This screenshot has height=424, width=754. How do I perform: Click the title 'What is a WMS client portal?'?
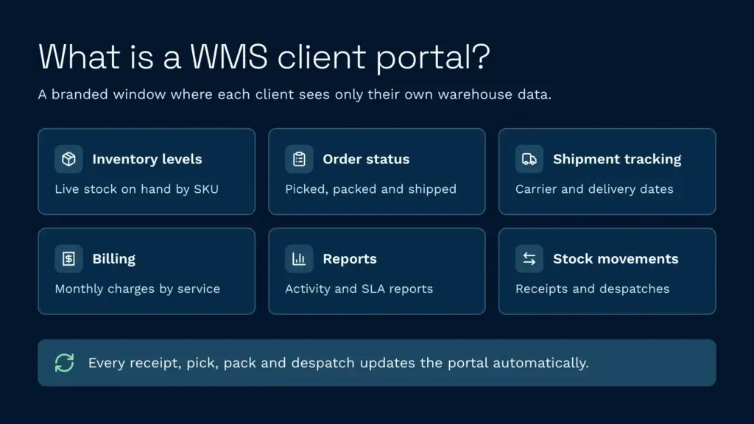[x=264, y=57]
